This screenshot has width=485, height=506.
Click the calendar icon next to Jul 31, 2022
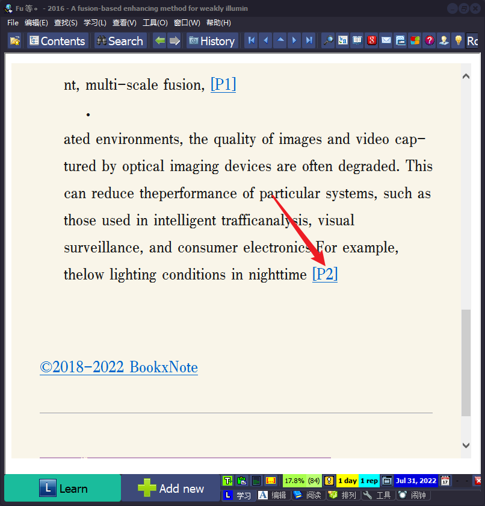pos(443,481)
